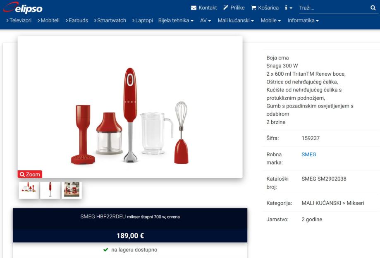Viewport: 380px width, 258px height.
Task: Expand the AV dropdown menu
Action: [206, 20]
